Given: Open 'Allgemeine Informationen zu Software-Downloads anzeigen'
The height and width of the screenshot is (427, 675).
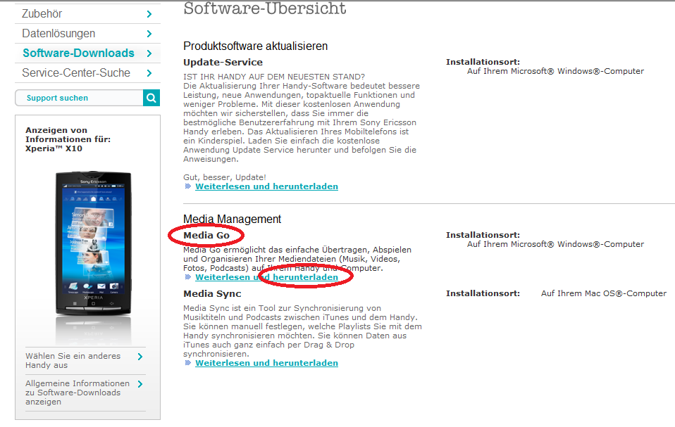Looking at the screenshot, I should tap(78, 393).
